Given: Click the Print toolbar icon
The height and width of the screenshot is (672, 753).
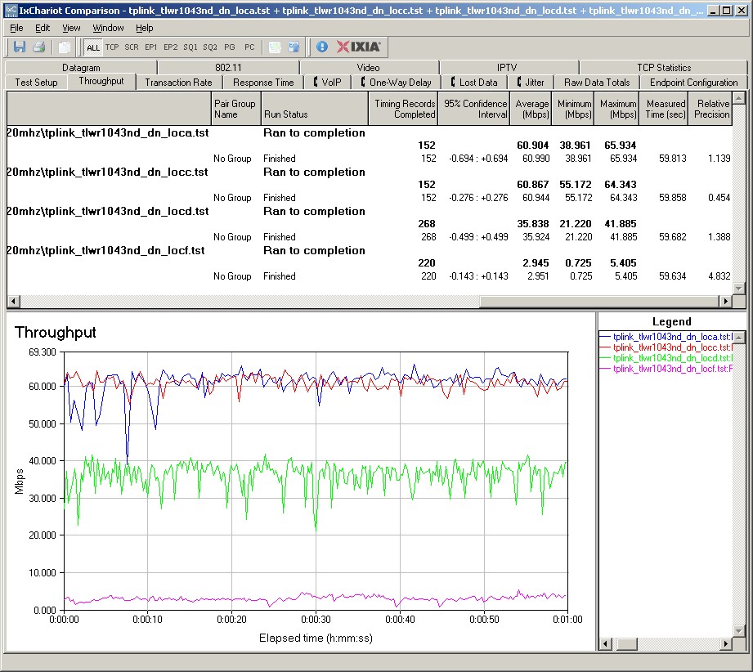Looking at the screenshot, I should [39, 47].
